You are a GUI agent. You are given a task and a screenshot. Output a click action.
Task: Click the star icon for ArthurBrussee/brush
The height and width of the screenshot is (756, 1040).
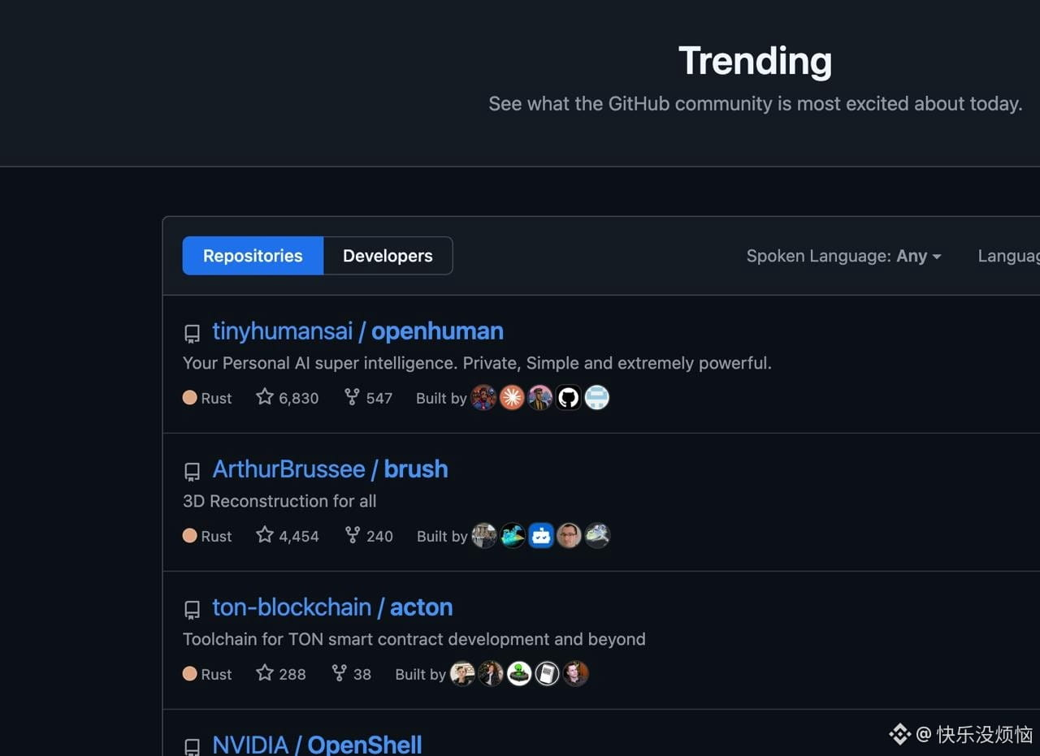265,535
